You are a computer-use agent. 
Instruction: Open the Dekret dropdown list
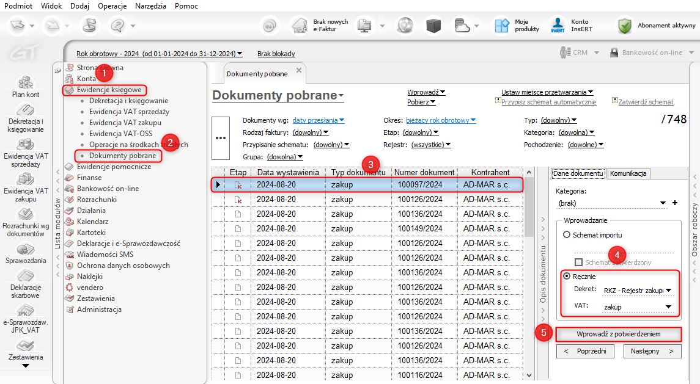click(668, 291)
